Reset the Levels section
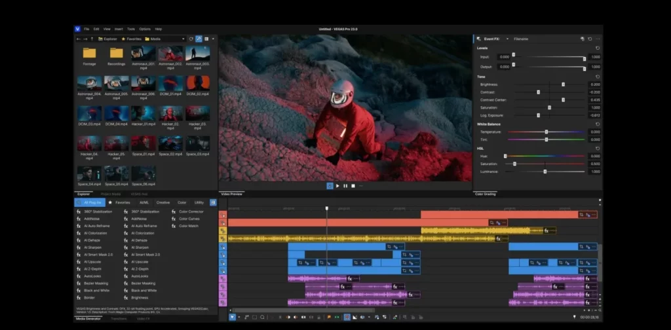671x330 pixels. click(598, 48)
